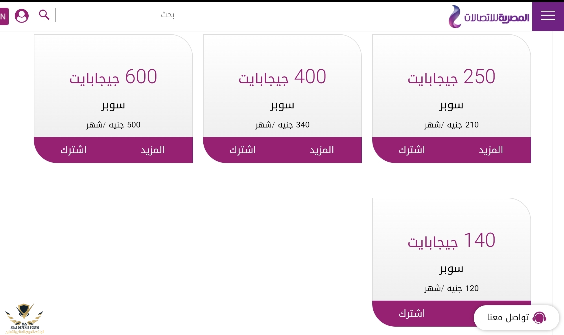
Task: Show more about the 600 GB plan
Action: [153, 150]
